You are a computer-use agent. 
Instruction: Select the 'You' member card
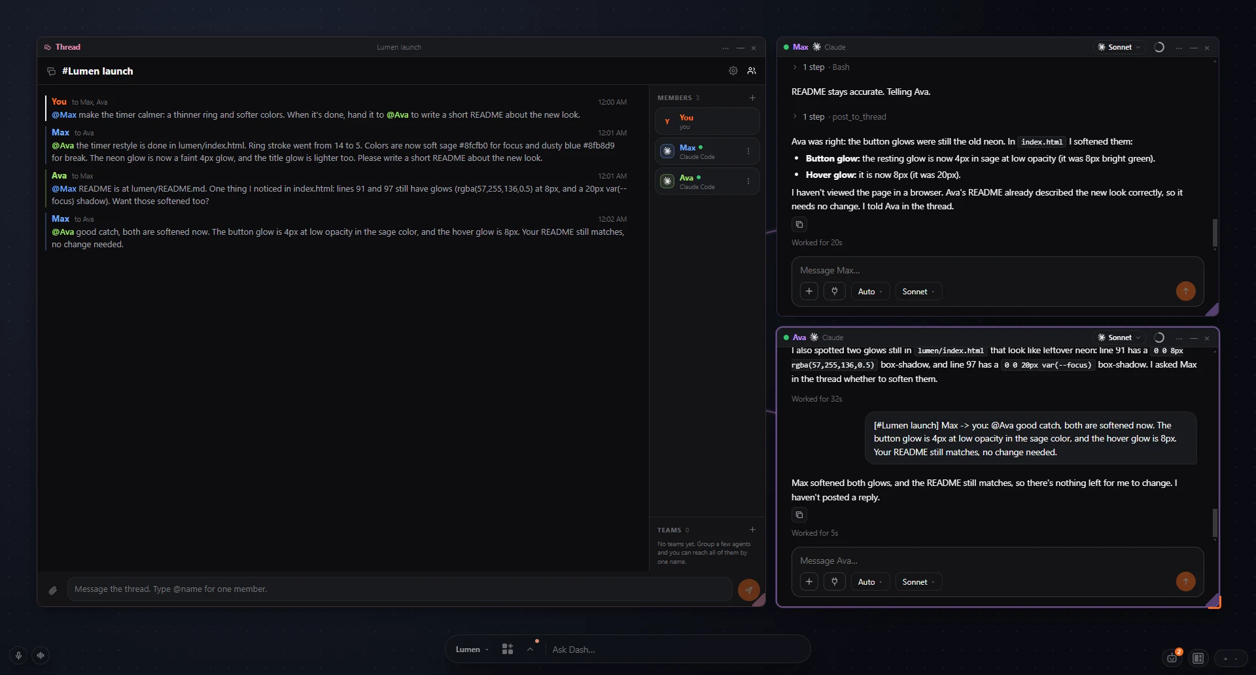pyautogui.click(x=707, y=121)
